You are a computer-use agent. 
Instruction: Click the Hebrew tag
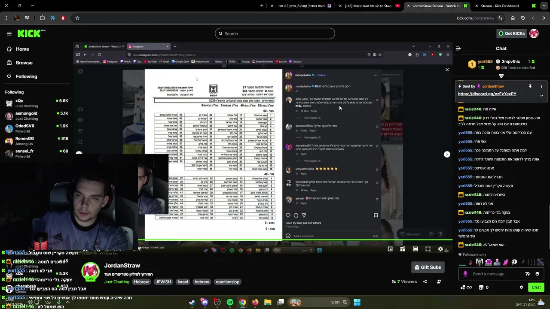coord(141,282)
